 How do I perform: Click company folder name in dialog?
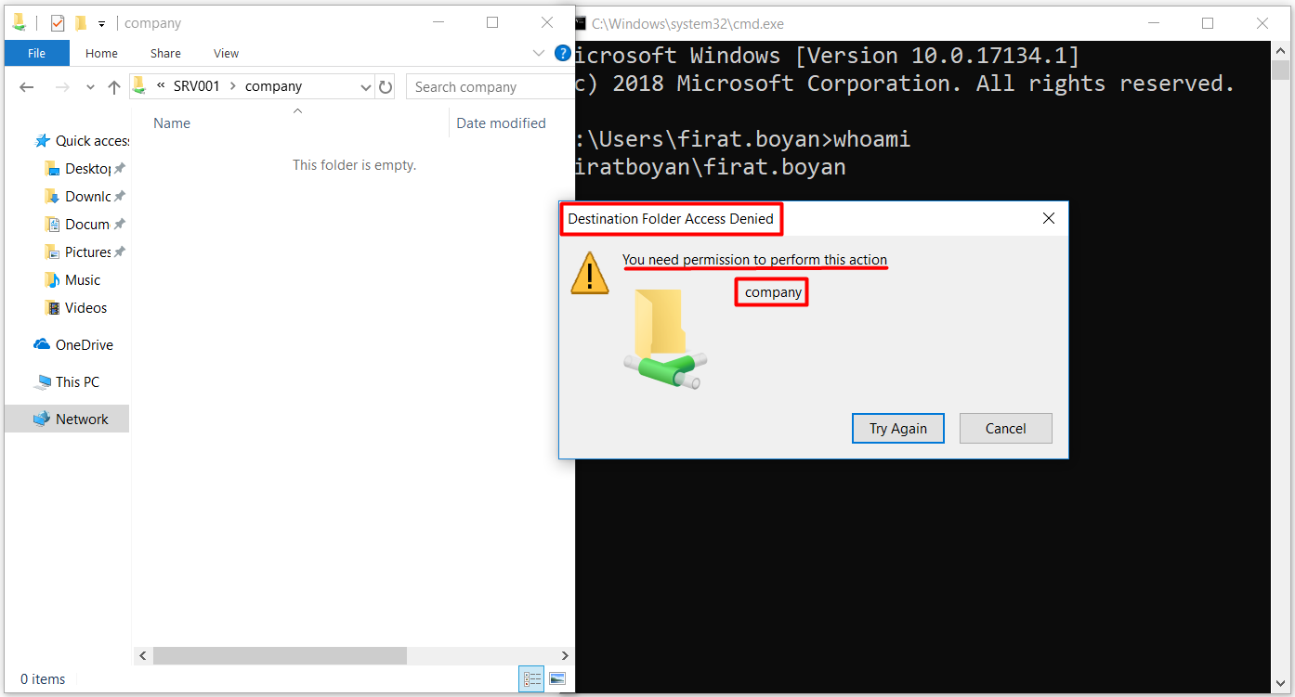[773, 292]
